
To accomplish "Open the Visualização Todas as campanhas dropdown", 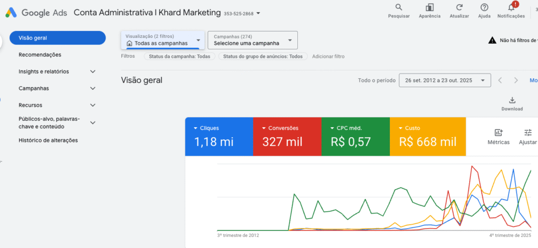I will [163, 40].
